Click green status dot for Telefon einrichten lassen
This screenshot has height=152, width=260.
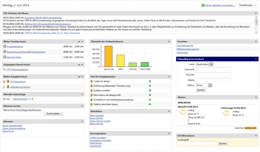point(150,104)
